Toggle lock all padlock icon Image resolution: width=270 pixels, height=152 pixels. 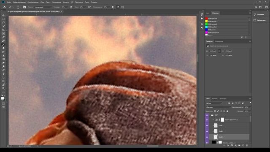pos(227,111)
